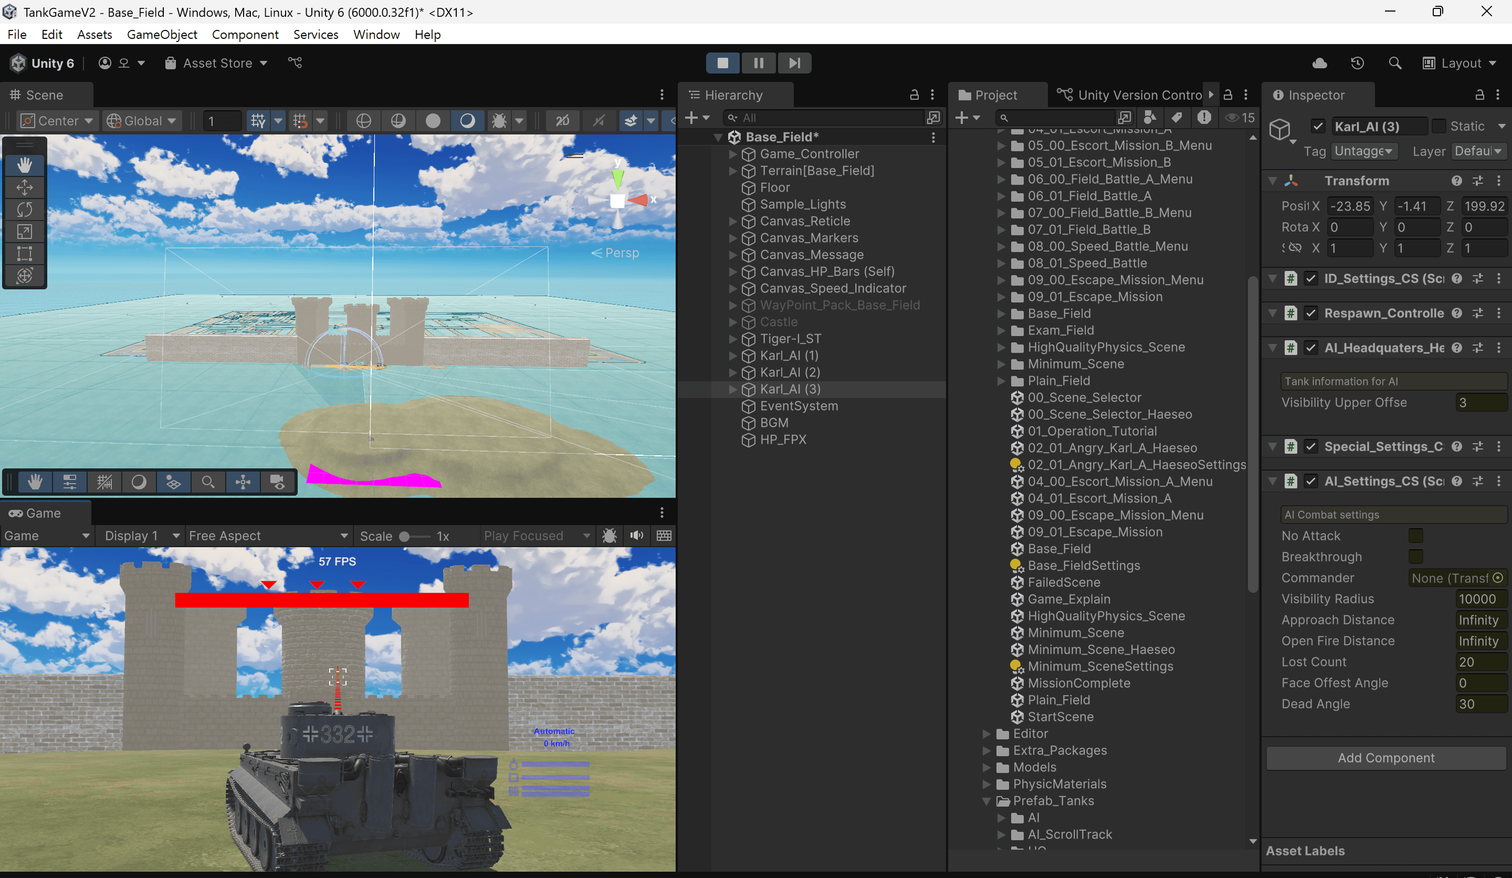The image size is (1512, 878).
Task: Toggle Karl_AI (3) active checkbox
Action: coord(1318,126)
